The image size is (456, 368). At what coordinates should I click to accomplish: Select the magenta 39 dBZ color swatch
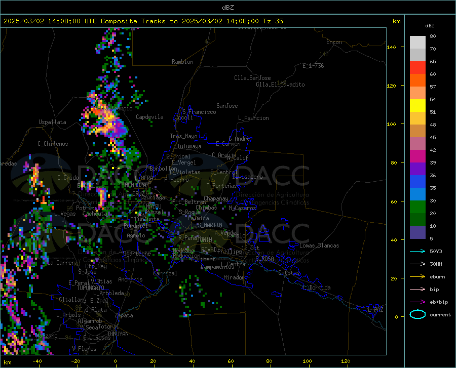pyautogui.click(x=417, y=156)
